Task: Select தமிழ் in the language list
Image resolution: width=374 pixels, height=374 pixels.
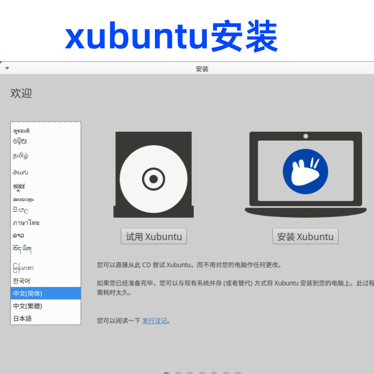Action: click(46, 156)
